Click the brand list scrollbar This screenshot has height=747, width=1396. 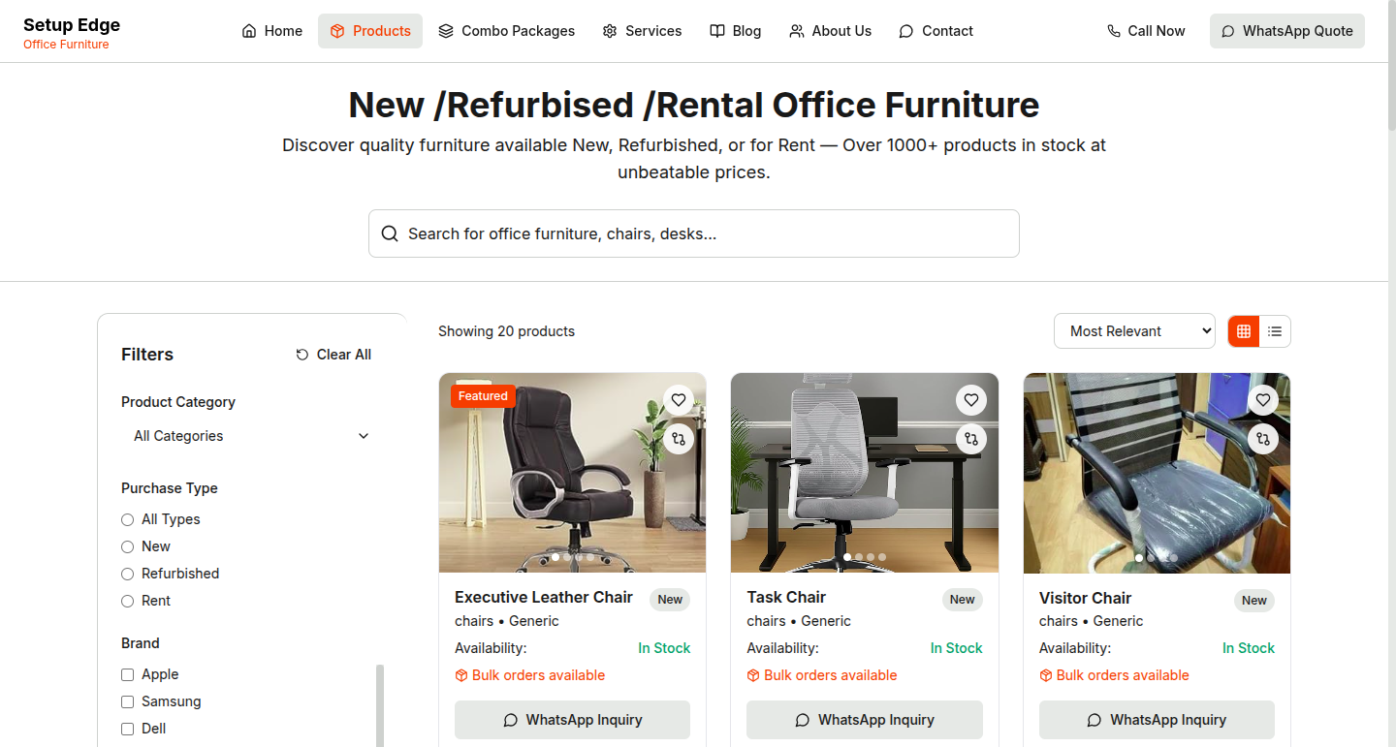pos(380,705)
